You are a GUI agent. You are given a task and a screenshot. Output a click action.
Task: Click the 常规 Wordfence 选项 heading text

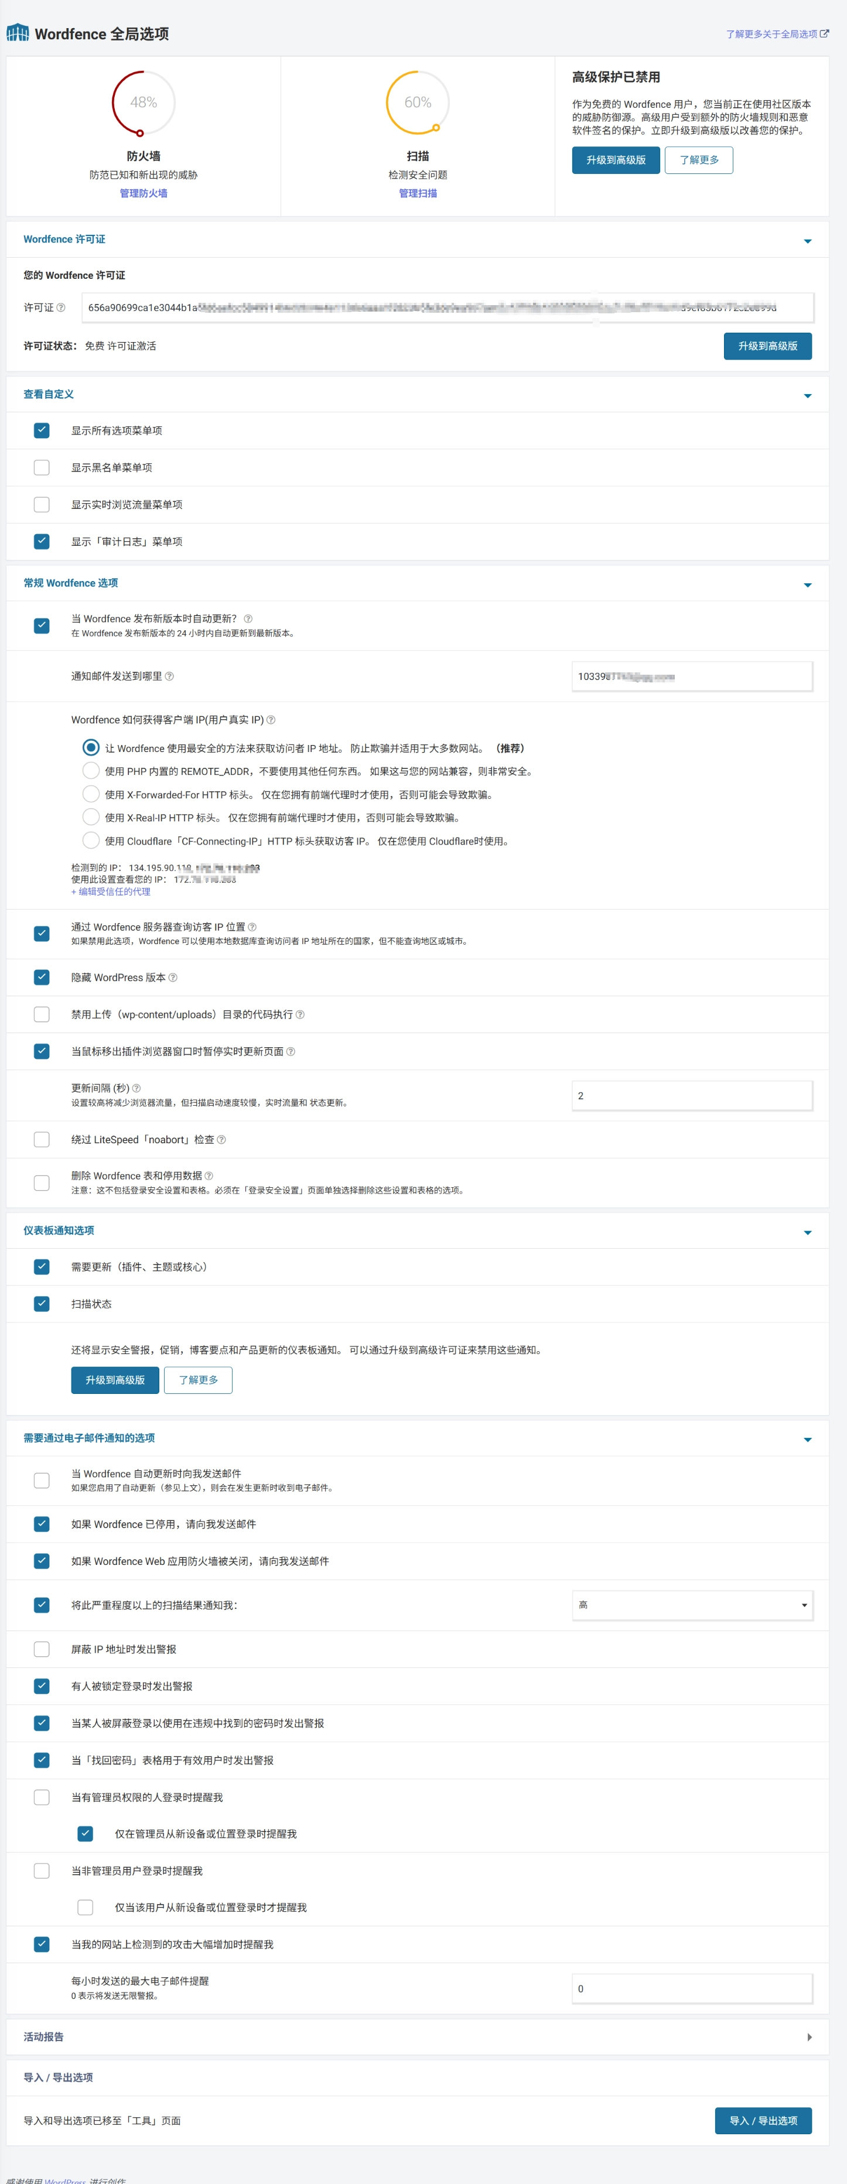tap(70, 583)
